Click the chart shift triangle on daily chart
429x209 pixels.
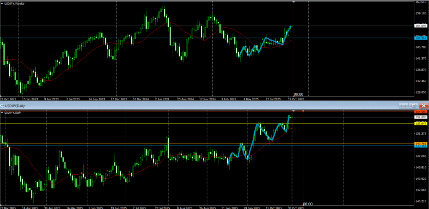click(293, 111)
